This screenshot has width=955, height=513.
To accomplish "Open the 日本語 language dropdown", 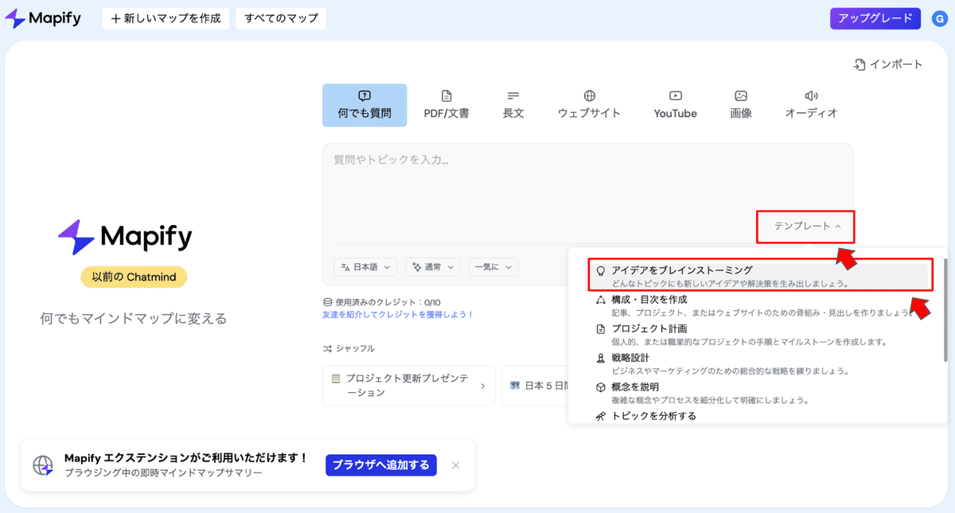I will [x=364, y=266].
